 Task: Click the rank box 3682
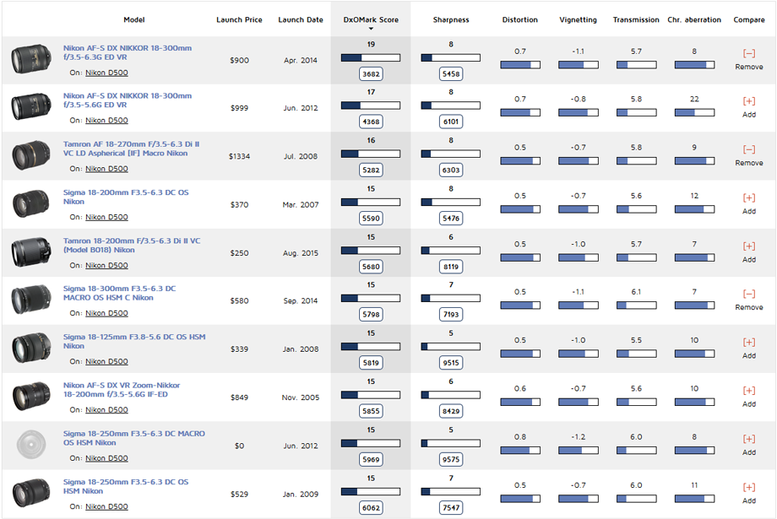[x=371, y=73]
